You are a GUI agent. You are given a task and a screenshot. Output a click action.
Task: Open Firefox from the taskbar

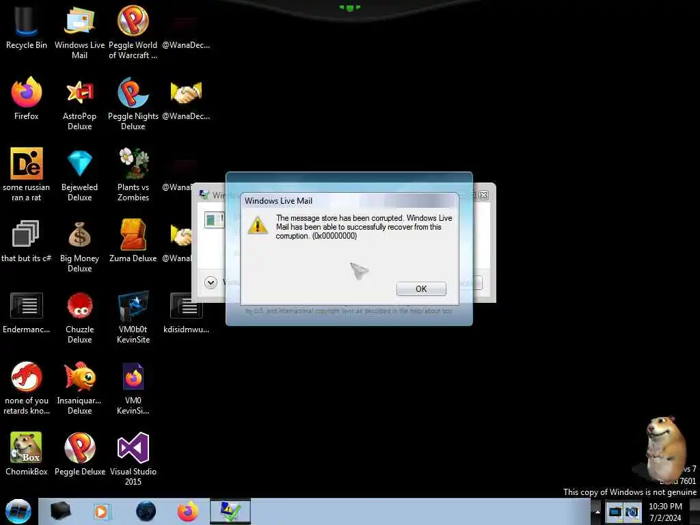(x=188, y=511)
